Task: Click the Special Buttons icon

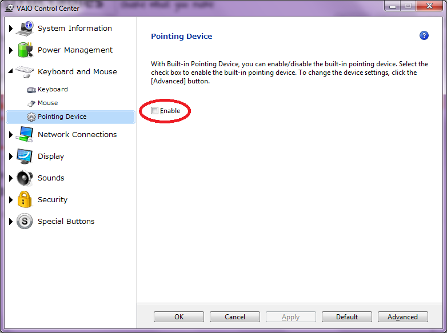Action: click(x=25, y=222)
